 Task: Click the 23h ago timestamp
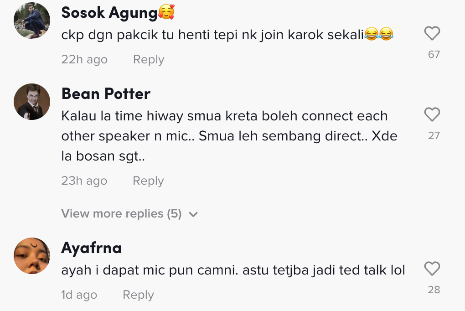(84, 181)
